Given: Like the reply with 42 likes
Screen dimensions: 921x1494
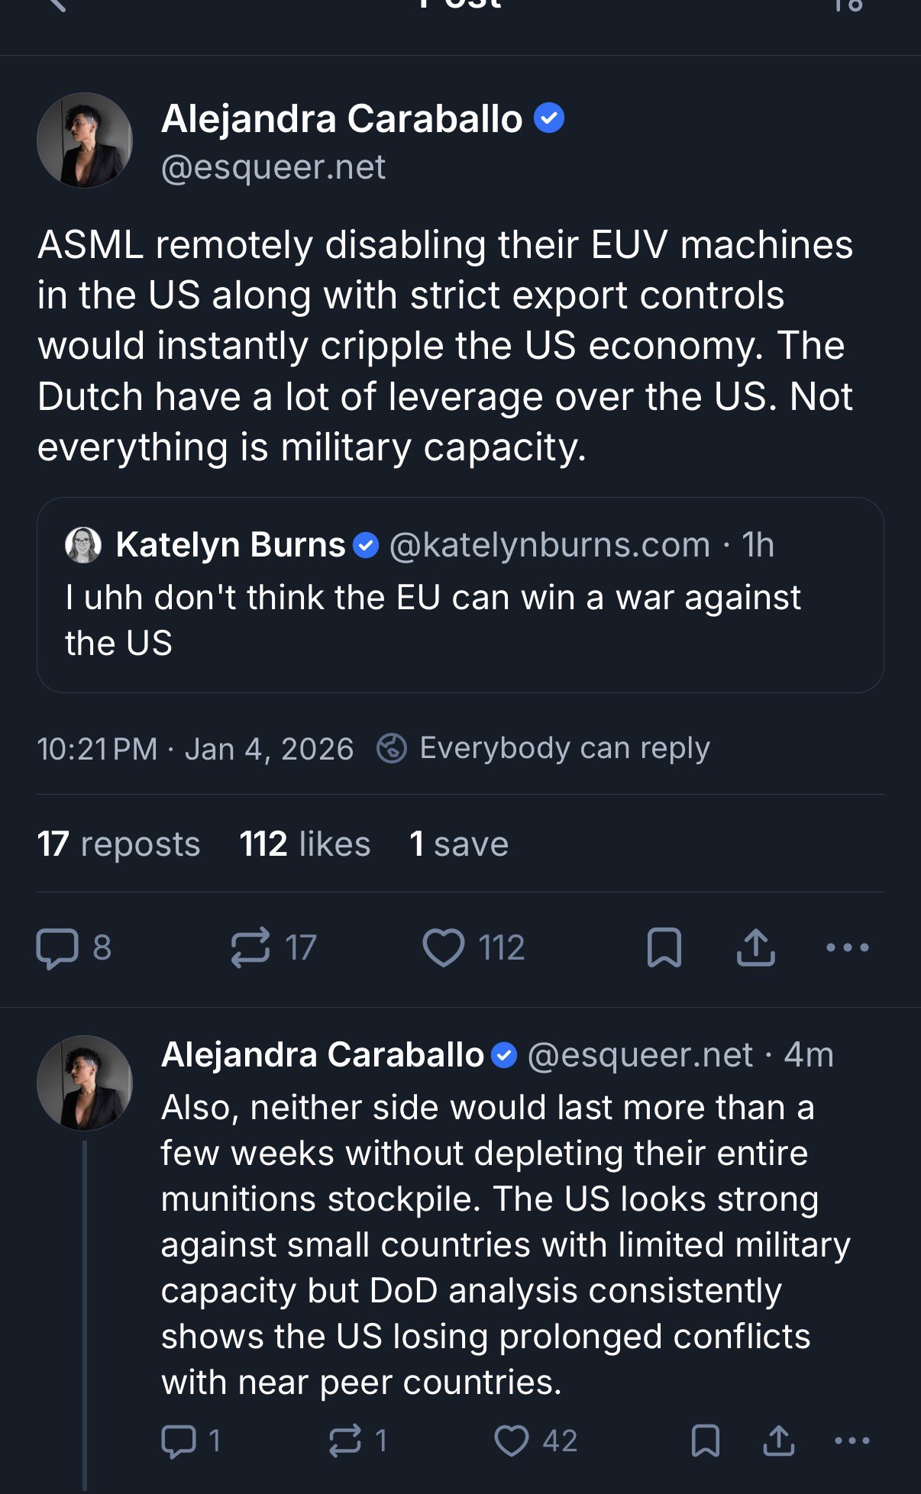Looking at the screenshot, I should [x=512, y=1441].
